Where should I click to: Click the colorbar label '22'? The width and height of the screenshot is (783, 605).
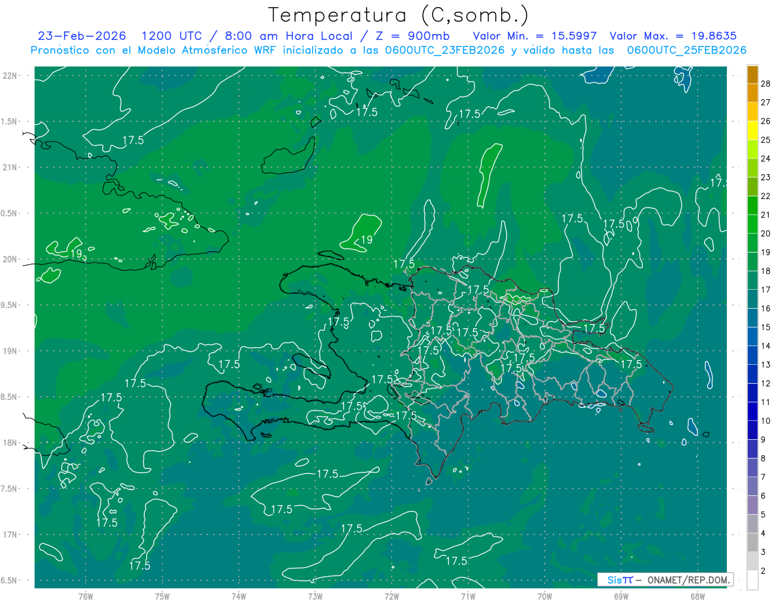[765, 196]
